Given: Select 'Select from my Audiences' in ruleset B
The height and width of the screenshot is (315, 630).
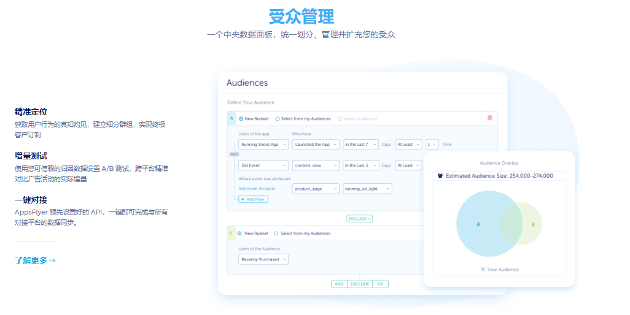Looking at the screenshot, I should coord(276,233).
